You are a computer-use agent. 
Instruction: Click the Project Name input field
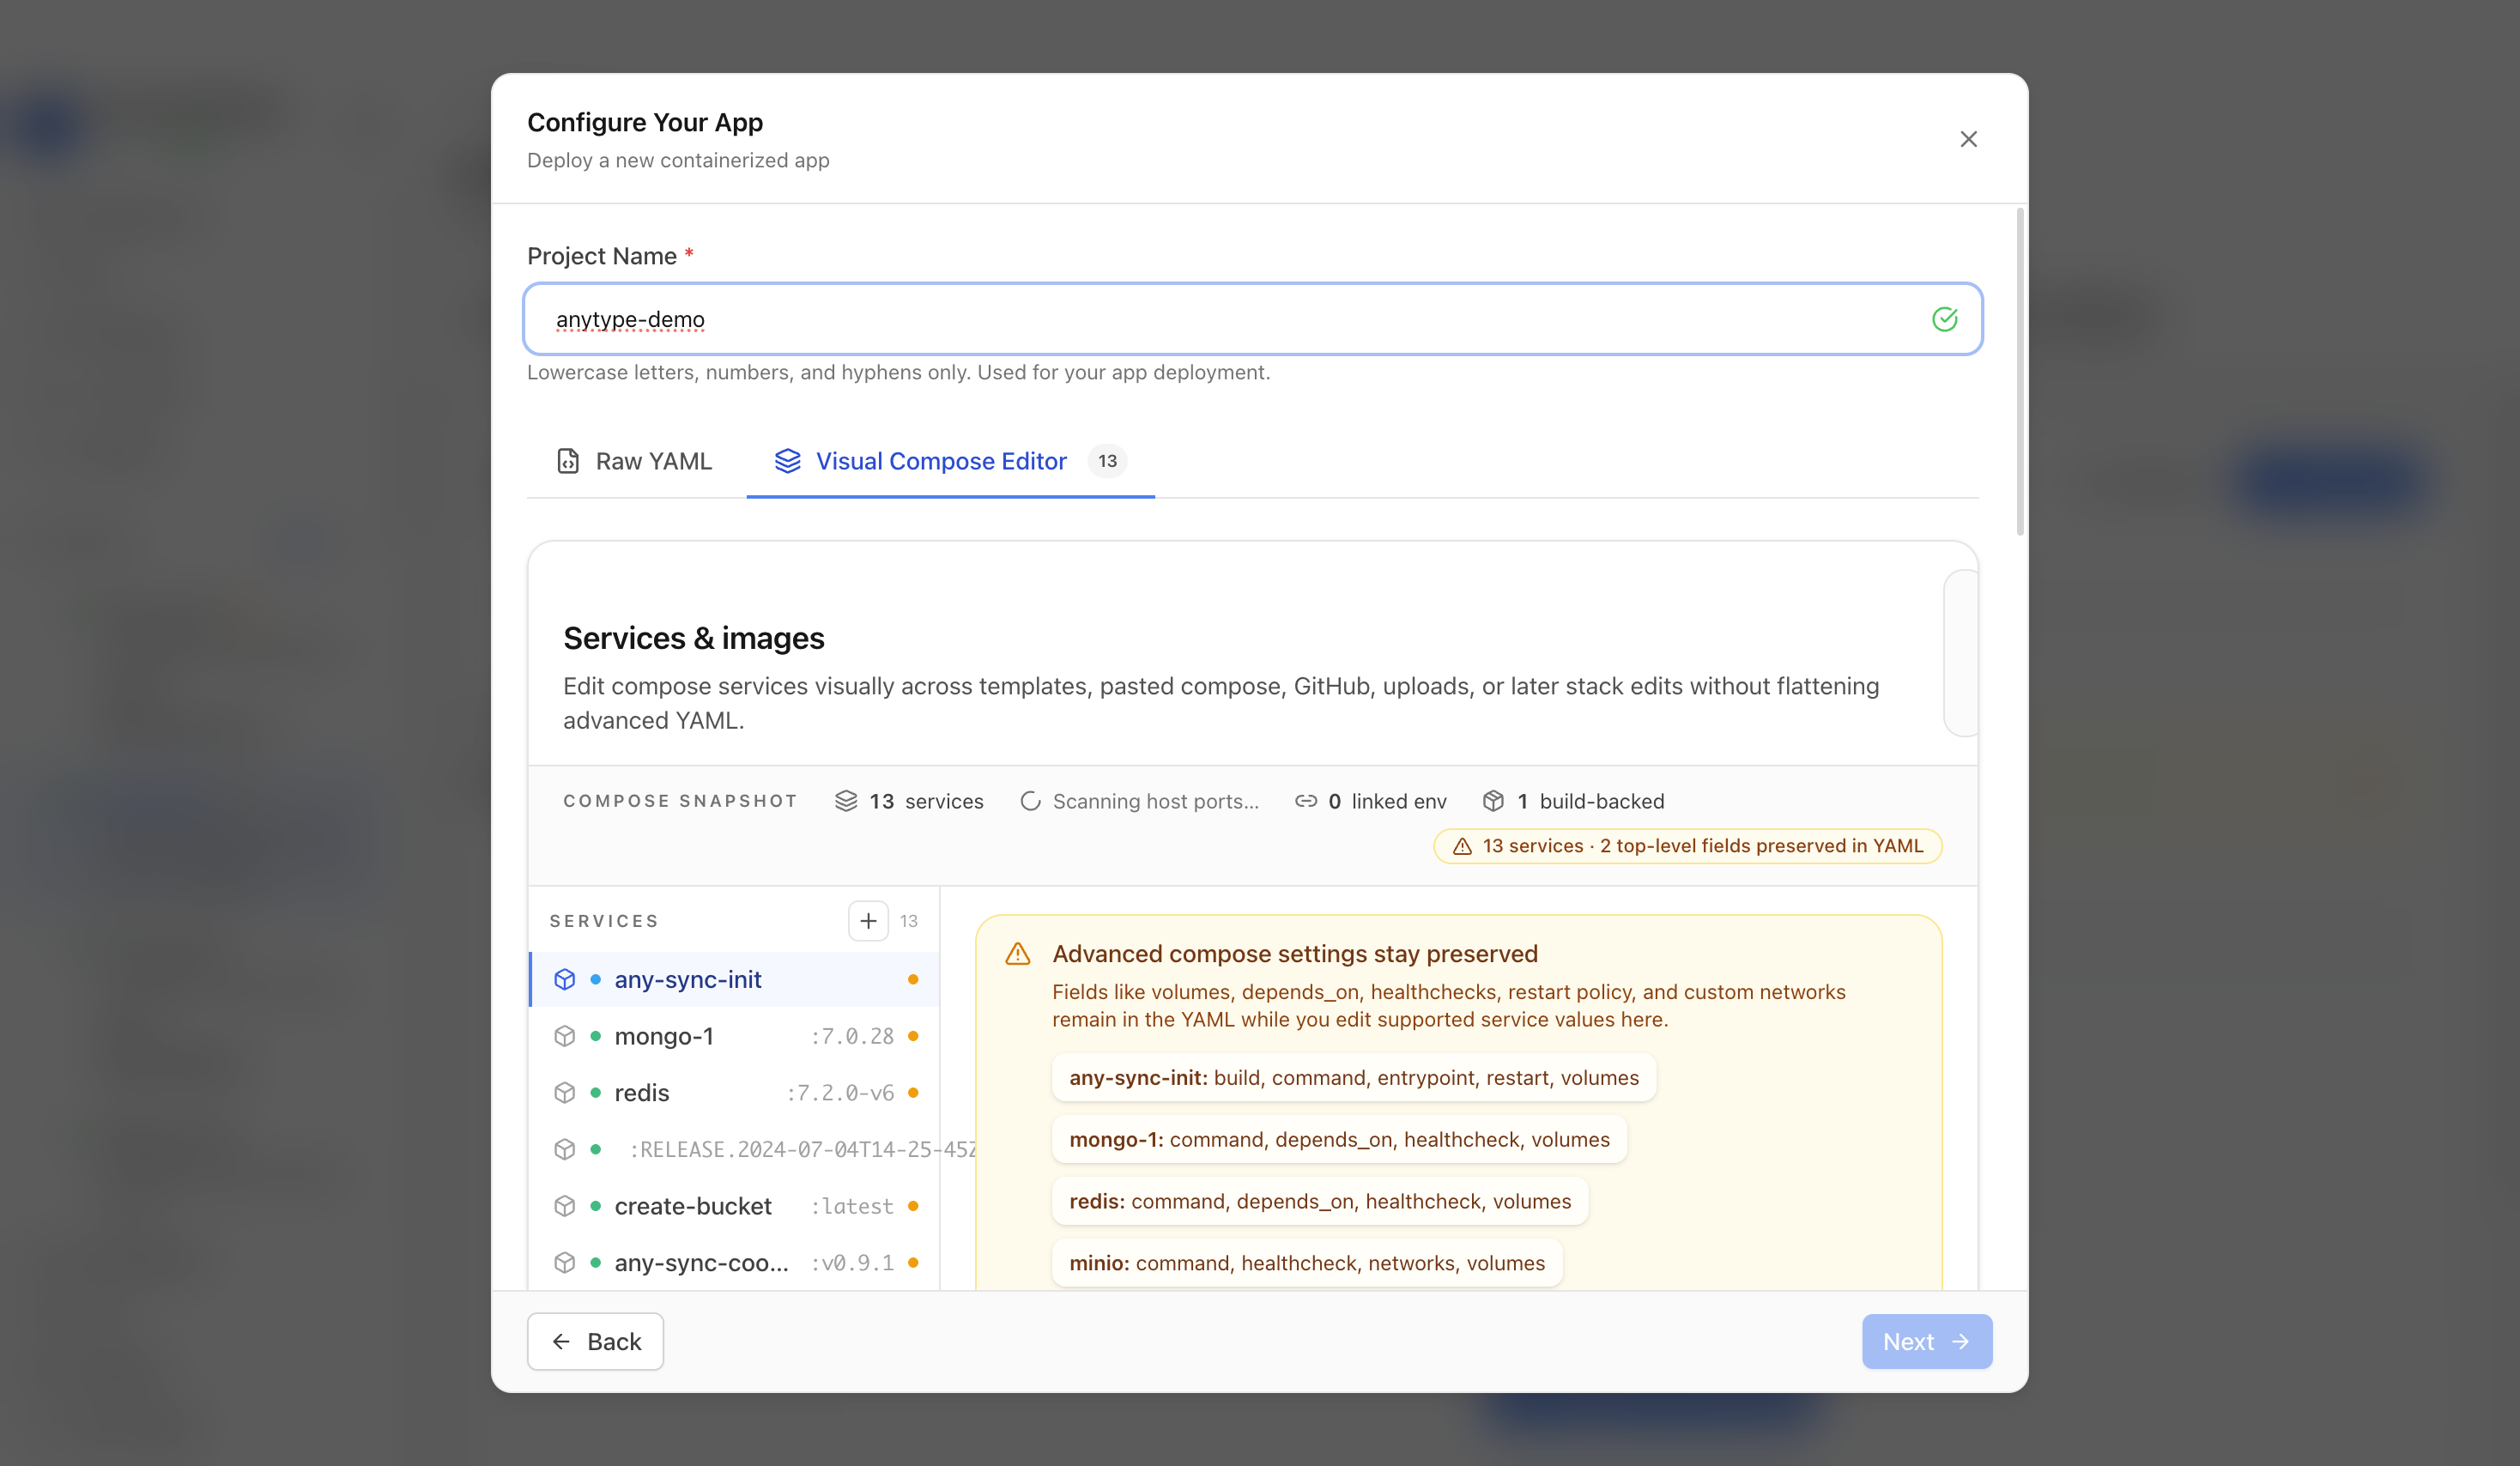tap(1252, 319)
